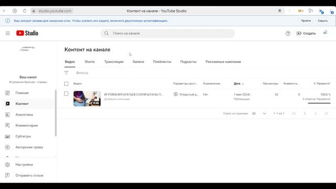The image size is (336, 189).
Task: Reload the page with refresh icon
Action: (25, 11)
